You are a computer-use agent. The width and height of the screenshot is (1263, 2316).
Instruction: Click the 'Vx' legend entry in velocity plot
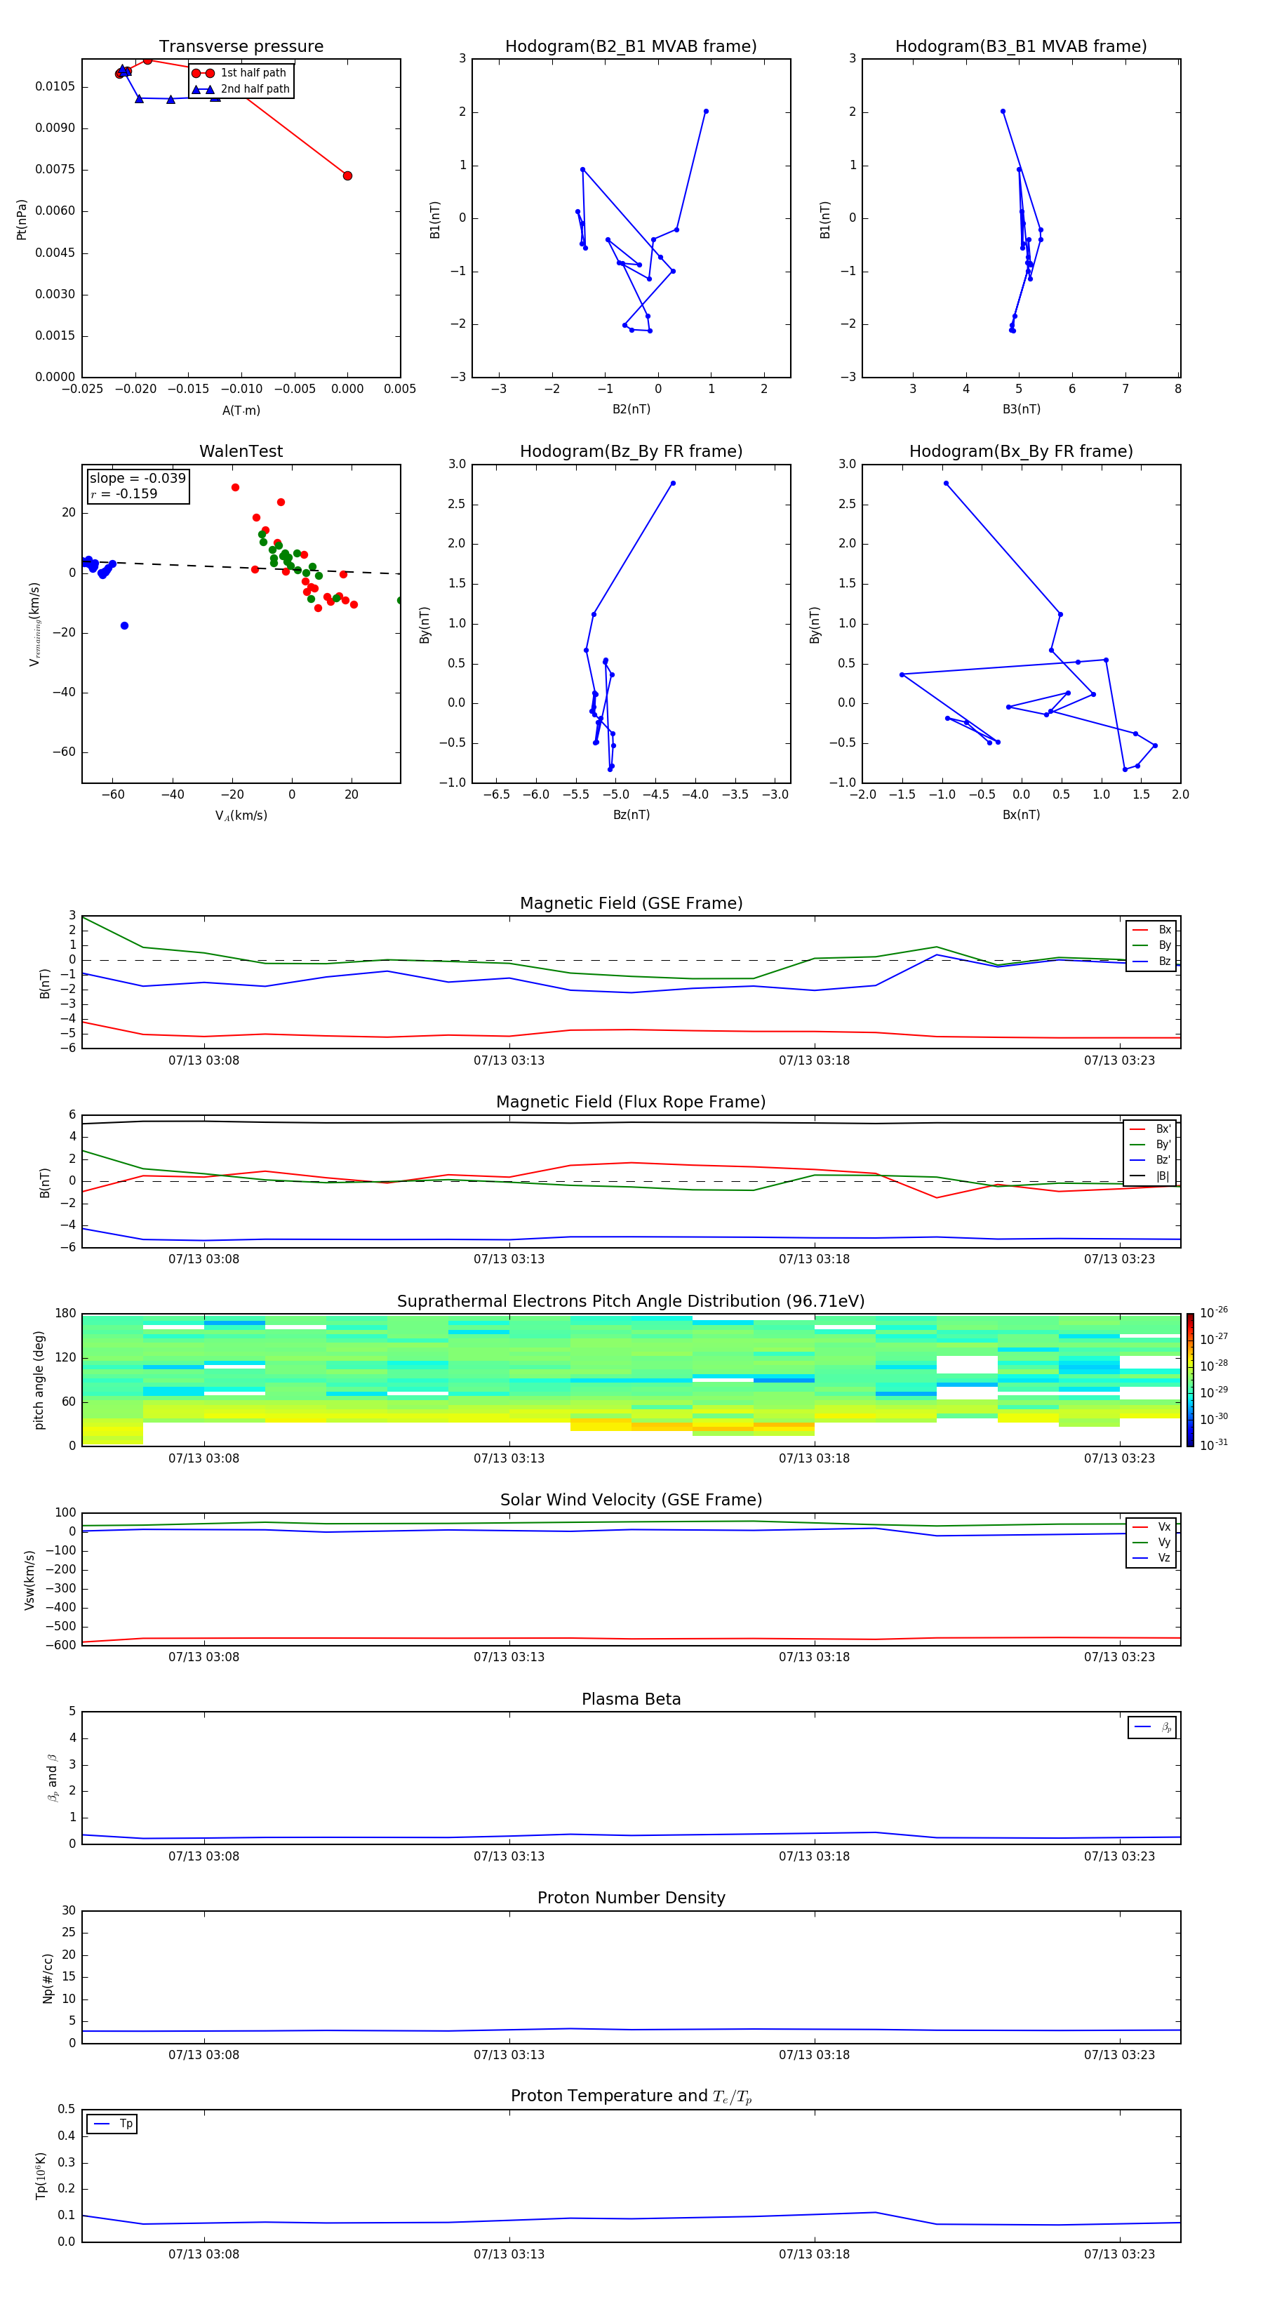click(1152, 1526)
